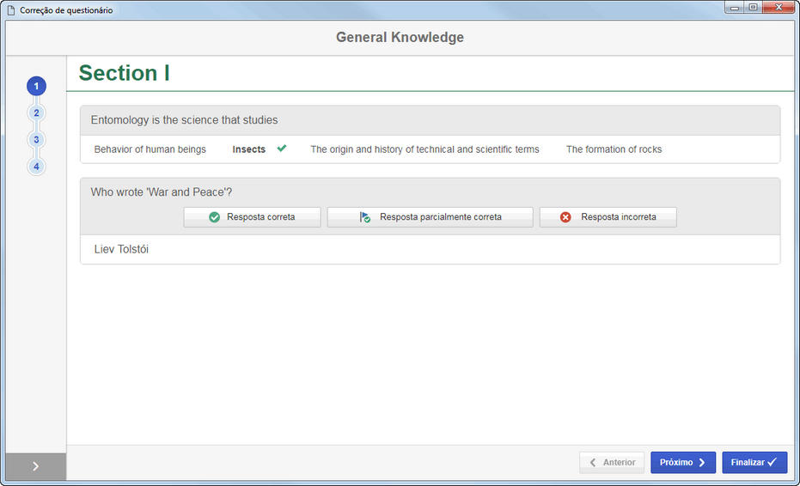The height and width of the screenshot is (486, 800).
Task: Click the Próximo button
Action: coord(683,463)
